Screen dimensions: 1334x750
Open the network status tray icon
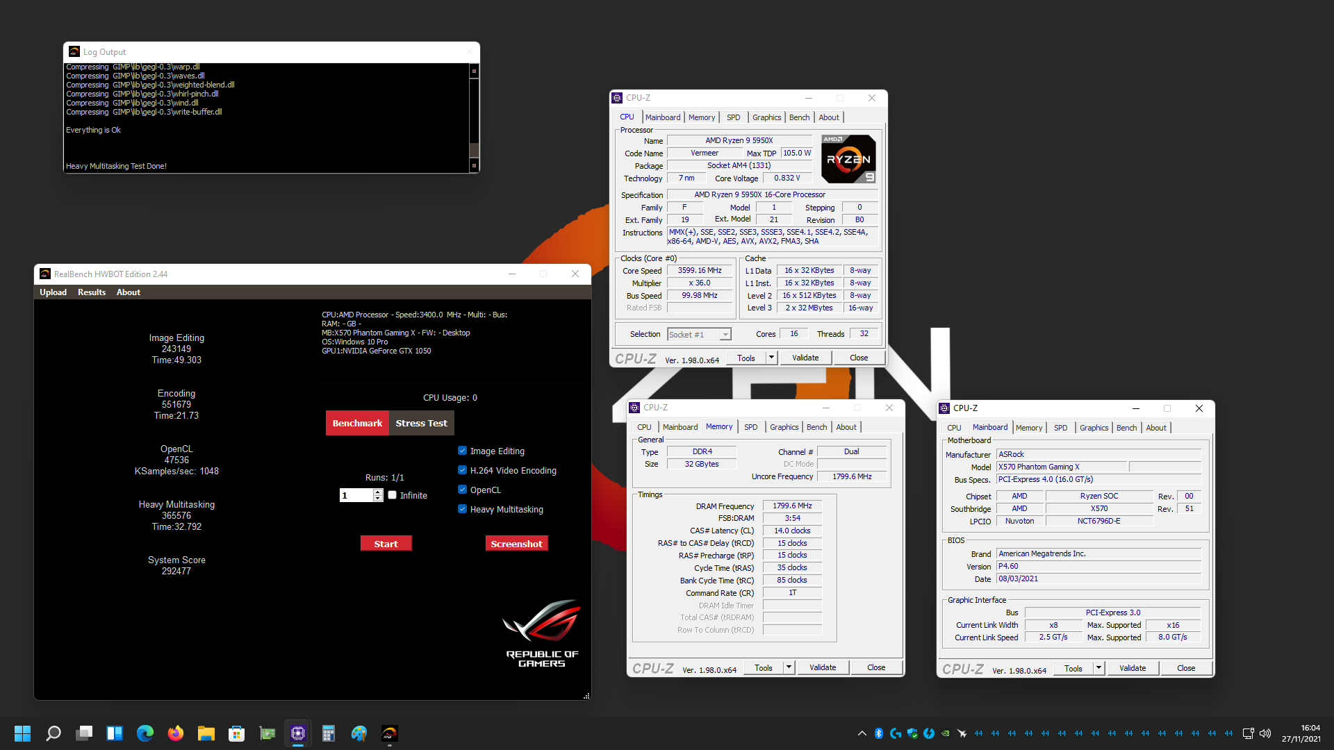pyautogui.click(x=1249, y=733)
